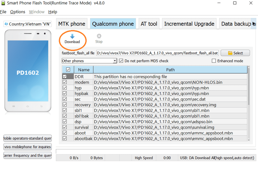Click the app icon in title bar

point(3,3)
